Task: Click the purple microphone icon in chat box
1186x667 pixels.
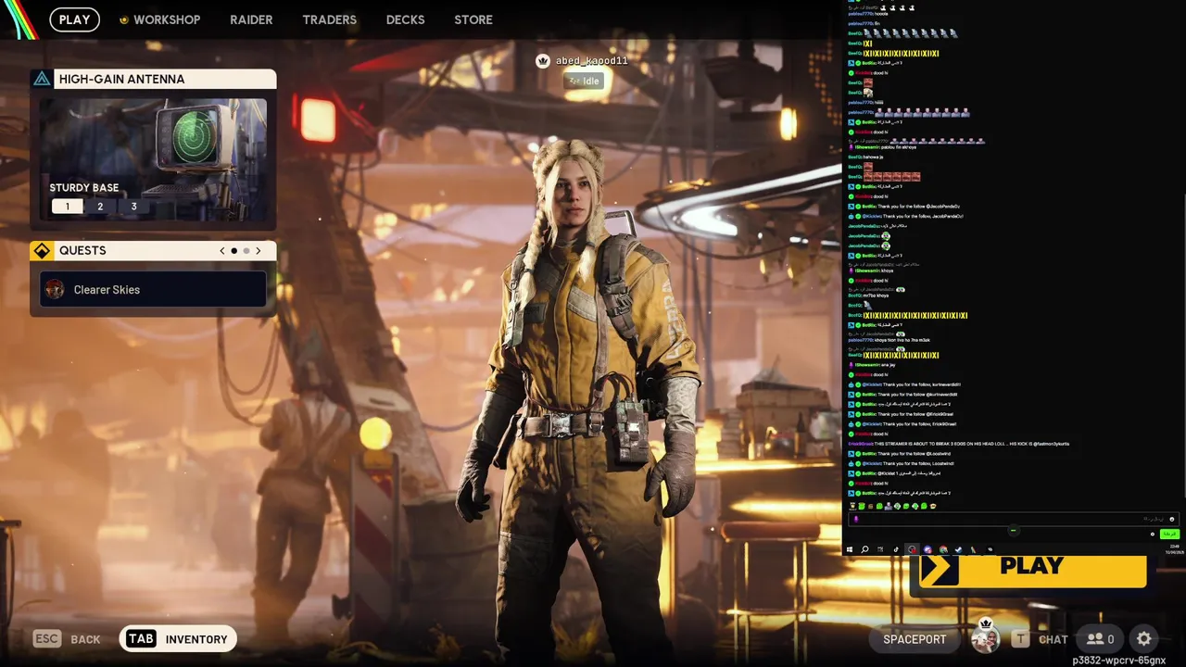Action: pos(856,520)
